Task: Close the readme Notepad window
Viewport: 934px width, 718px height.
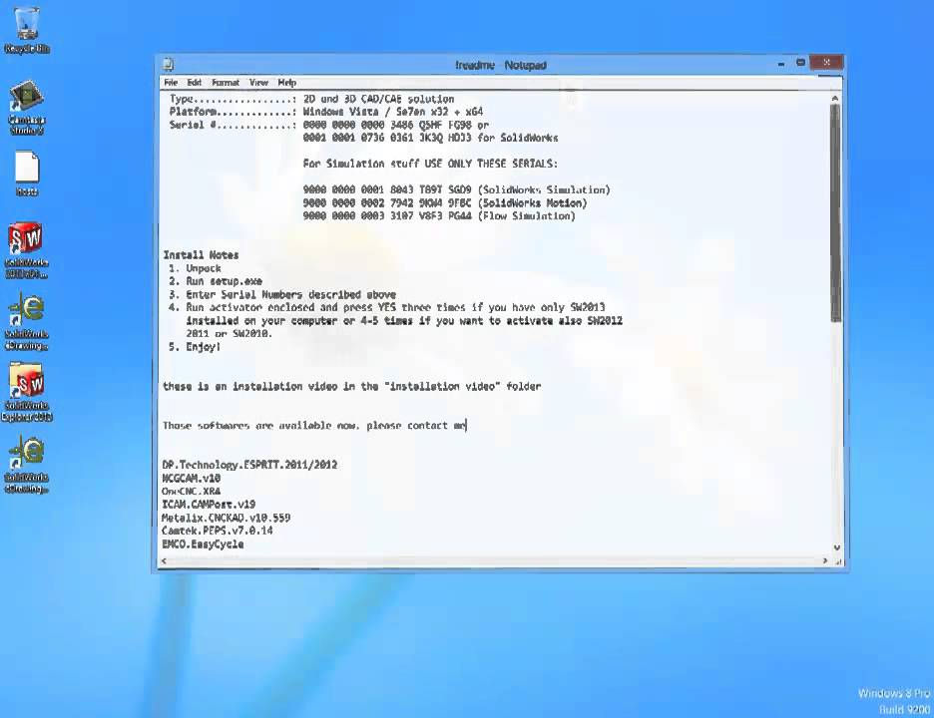Action: point(826,63)
